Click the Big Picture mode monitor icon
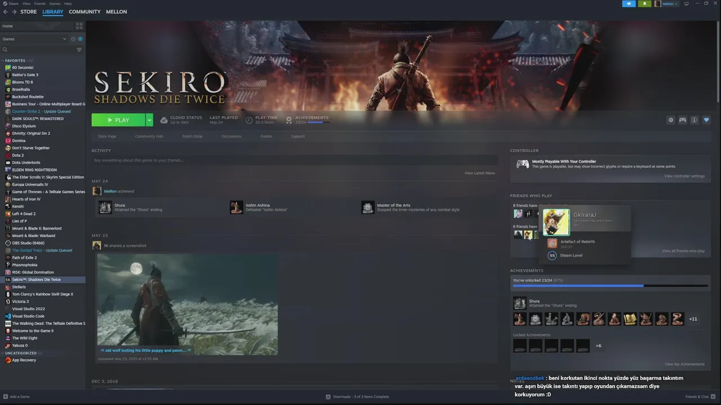Screen dimensions: 721x405 click(686, 3)
